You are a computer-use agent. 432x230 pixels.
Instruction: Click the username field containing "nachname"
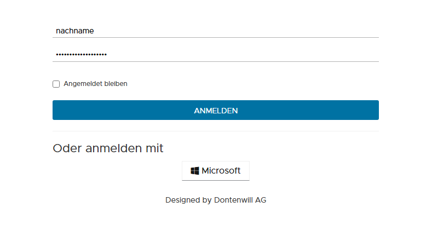[215, 31]
